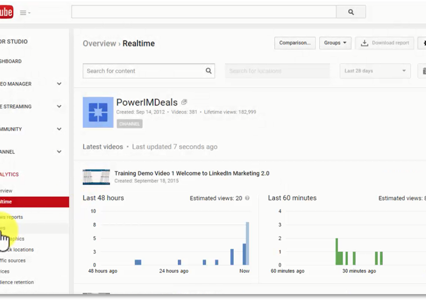Click the YouTube logo
Image resolution: width=426 pixels, height=301 pixels.
coord(6,12)
